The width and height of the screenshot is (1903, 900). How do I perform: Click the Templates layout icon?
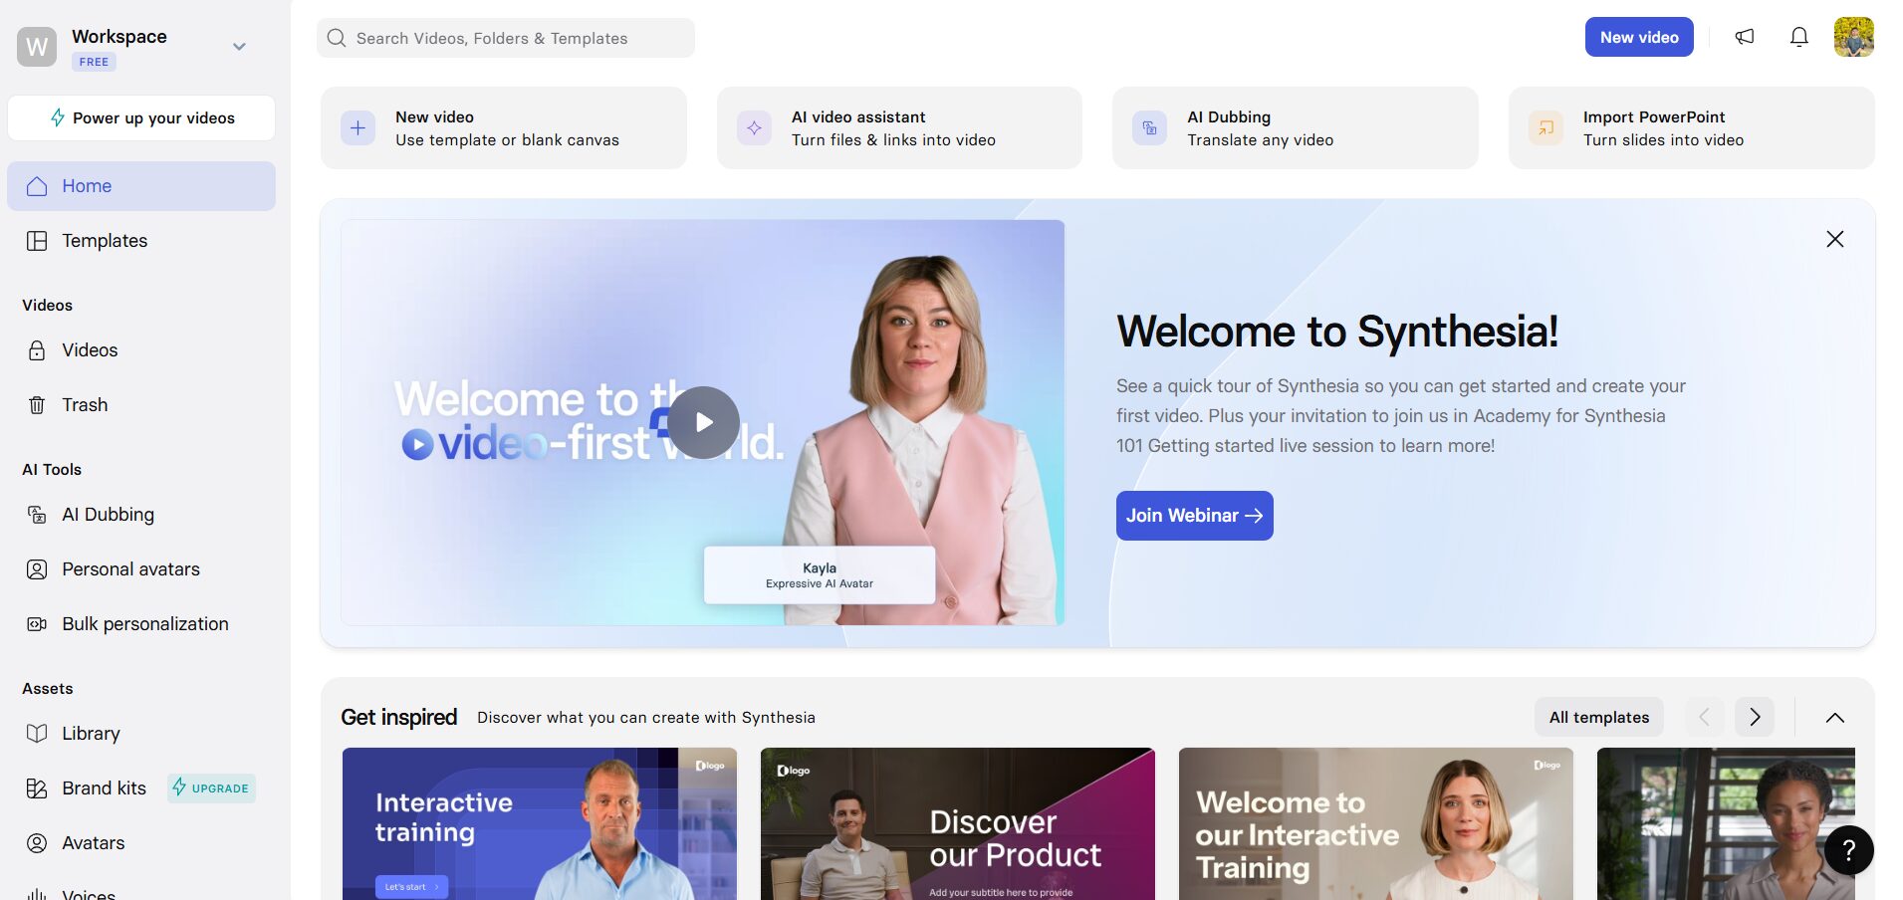click(37, 241)
